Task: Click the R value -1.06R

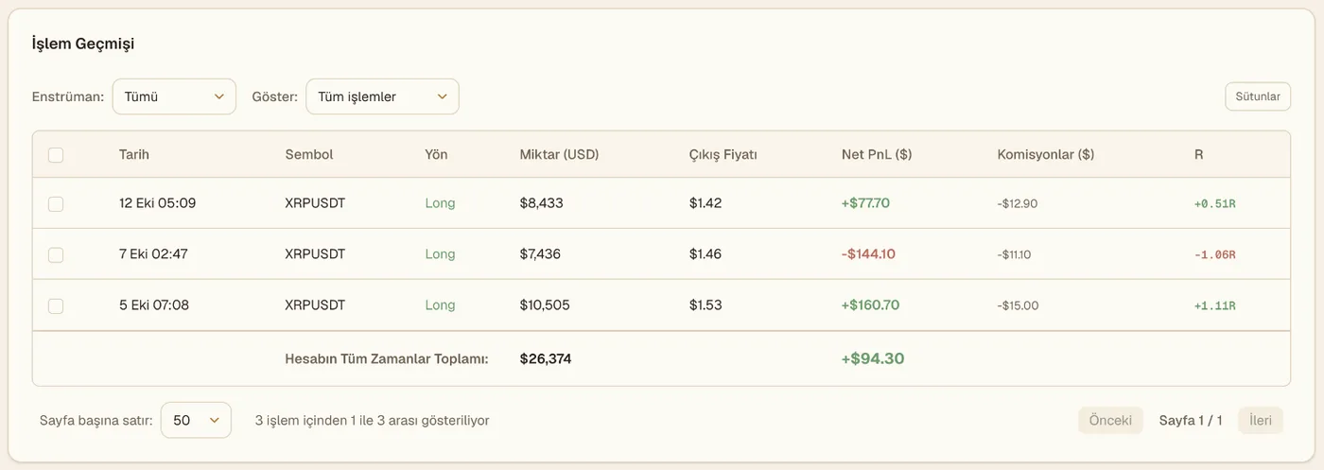Action: tap(1214, 254)
